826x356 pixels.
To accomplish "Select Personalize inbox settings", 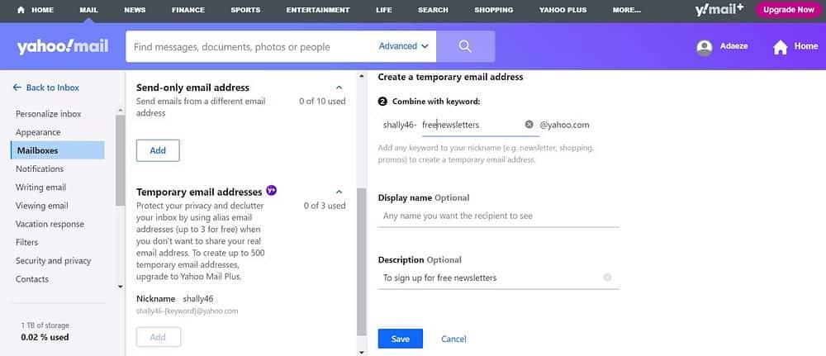I will pos(49,114).
